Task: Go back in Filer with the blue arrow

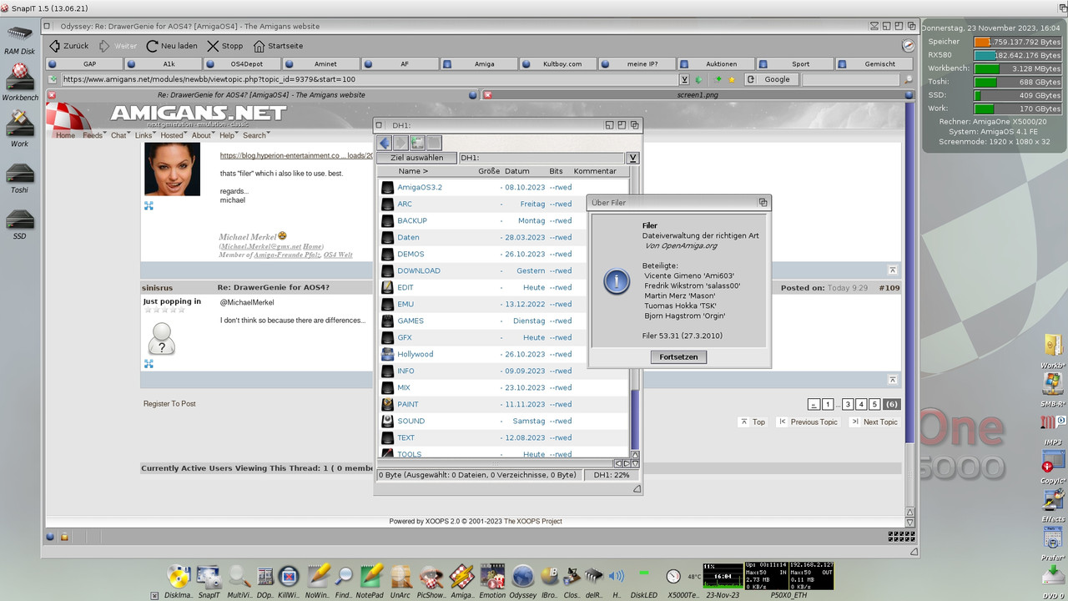Action: [385, 143]
